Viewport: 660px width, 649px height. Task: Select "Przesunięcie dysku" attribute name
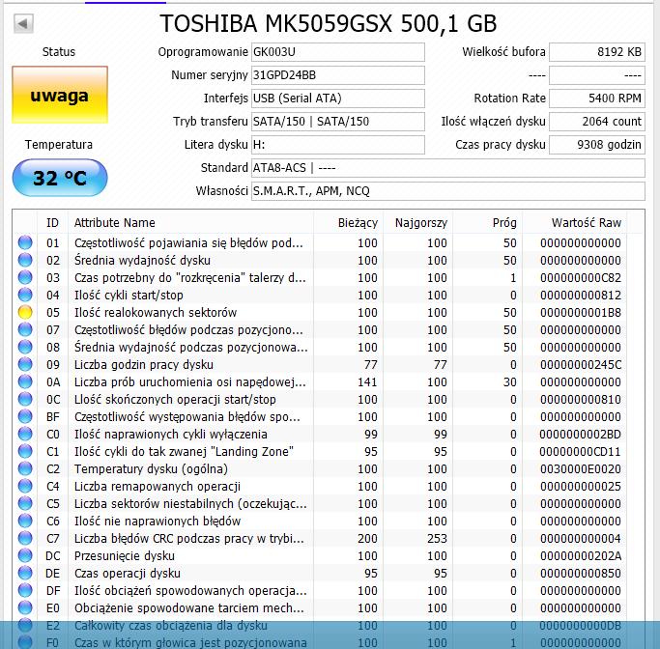(x=124, y=555)
